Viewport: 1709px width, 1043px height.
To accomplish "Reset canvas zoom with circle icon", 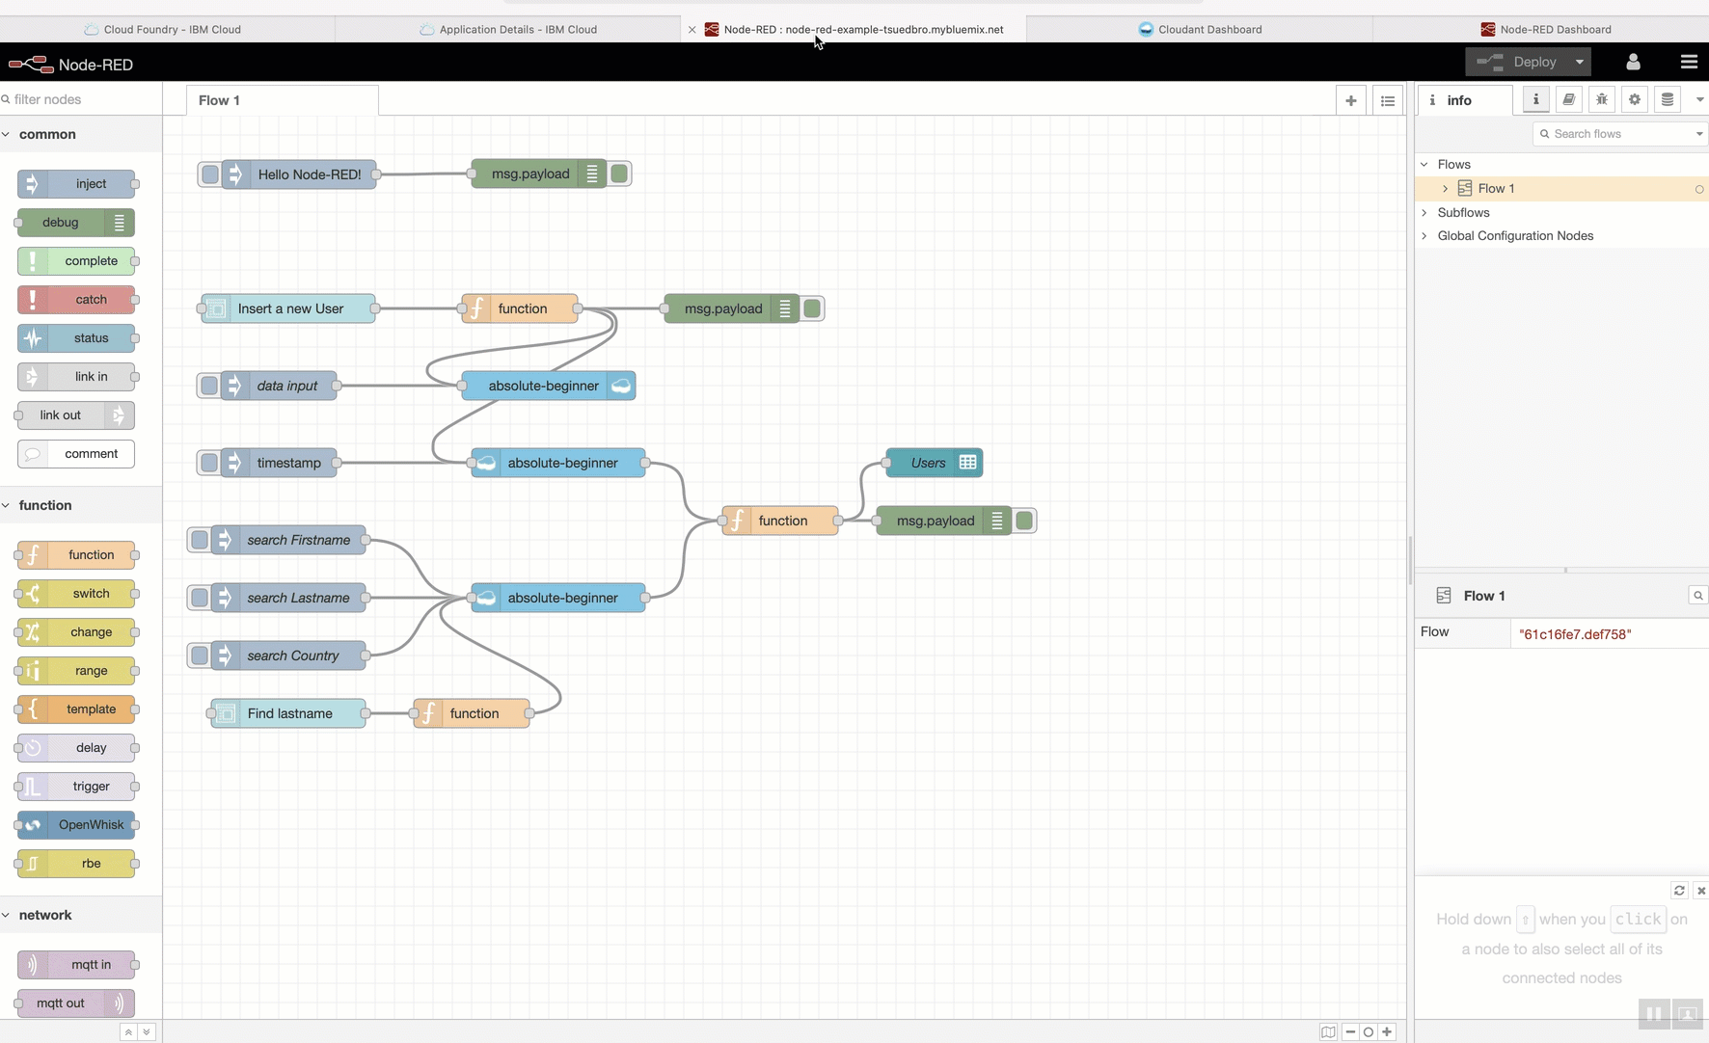I will pos(1368,1031).
